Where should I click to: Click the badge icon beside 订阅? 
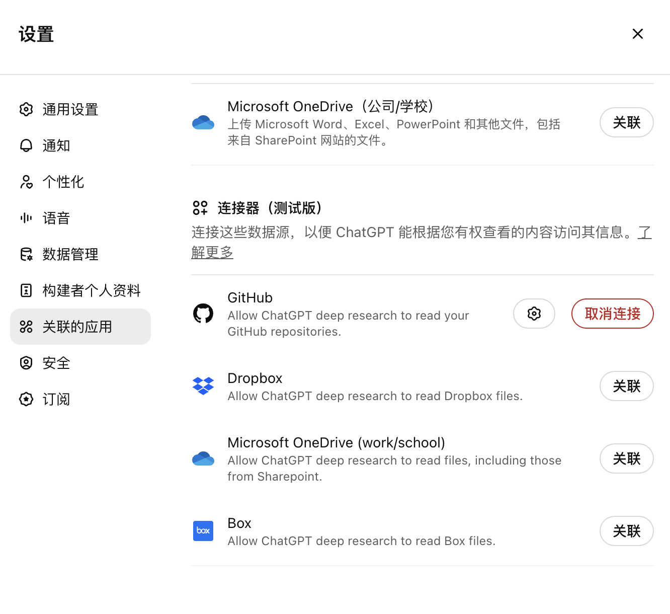coord(26,399)
